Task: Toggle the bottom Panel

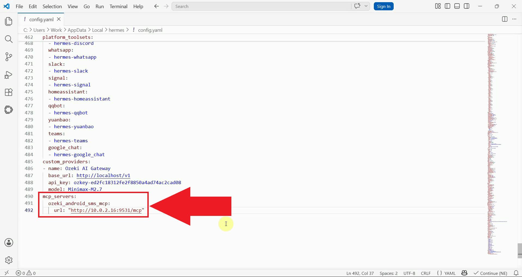Action: coord(457,6)
